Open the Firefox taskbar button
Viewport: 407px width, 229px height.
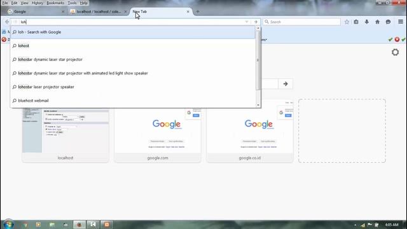[79, 225]
